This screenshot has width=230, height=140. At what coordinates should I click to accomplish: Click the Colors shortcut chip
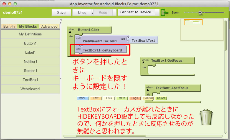161,98
